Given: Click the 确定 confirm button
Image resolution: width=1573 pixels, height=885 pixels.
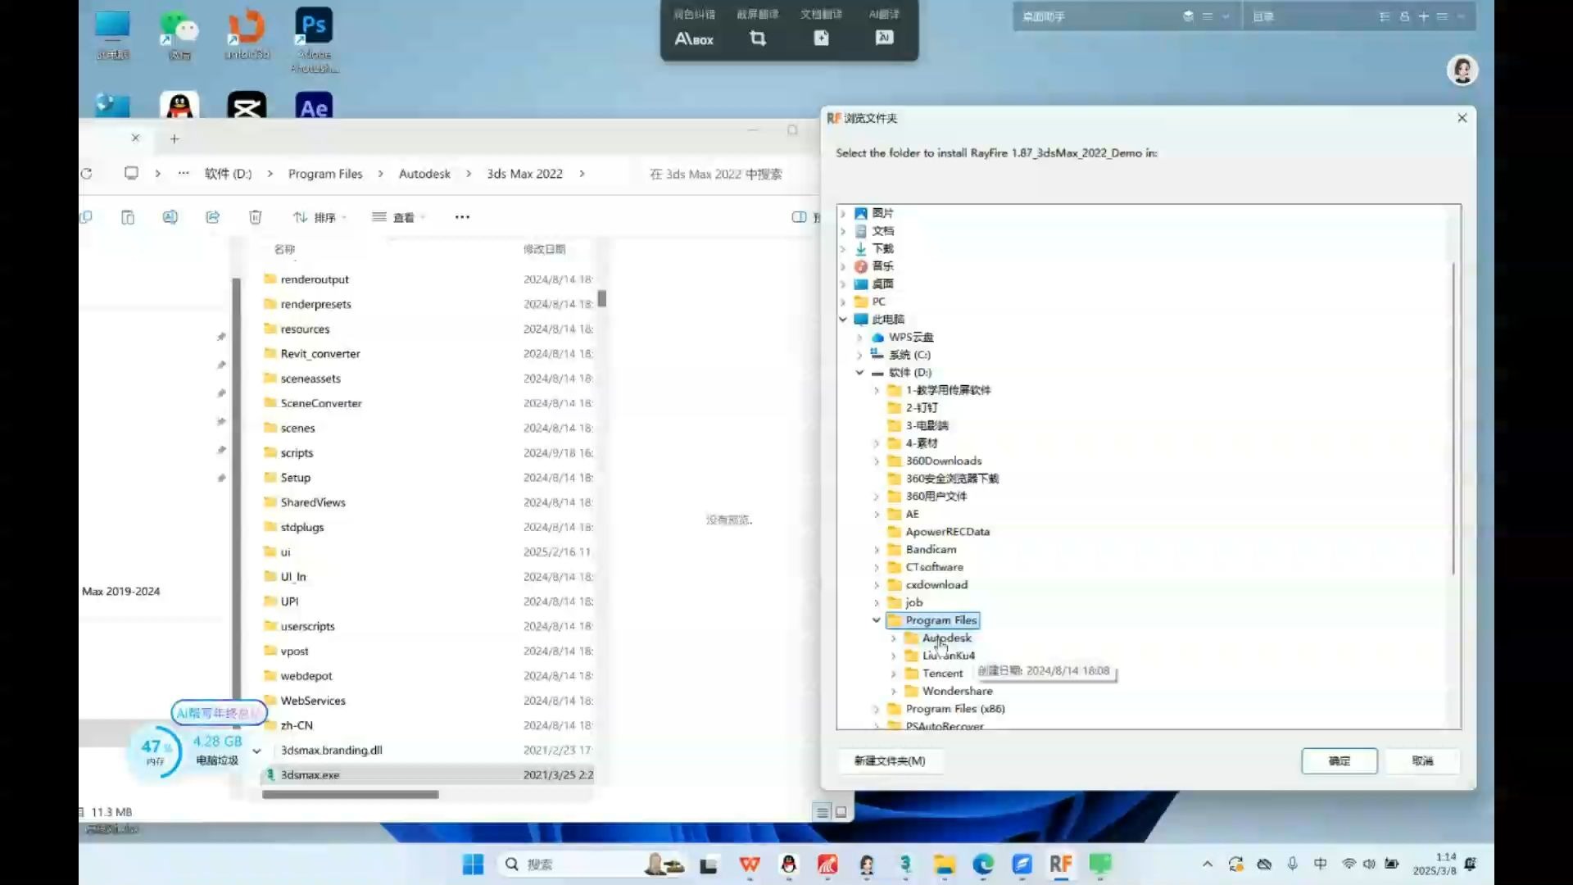Looking at the screenshot, I should click(1339, 760).
